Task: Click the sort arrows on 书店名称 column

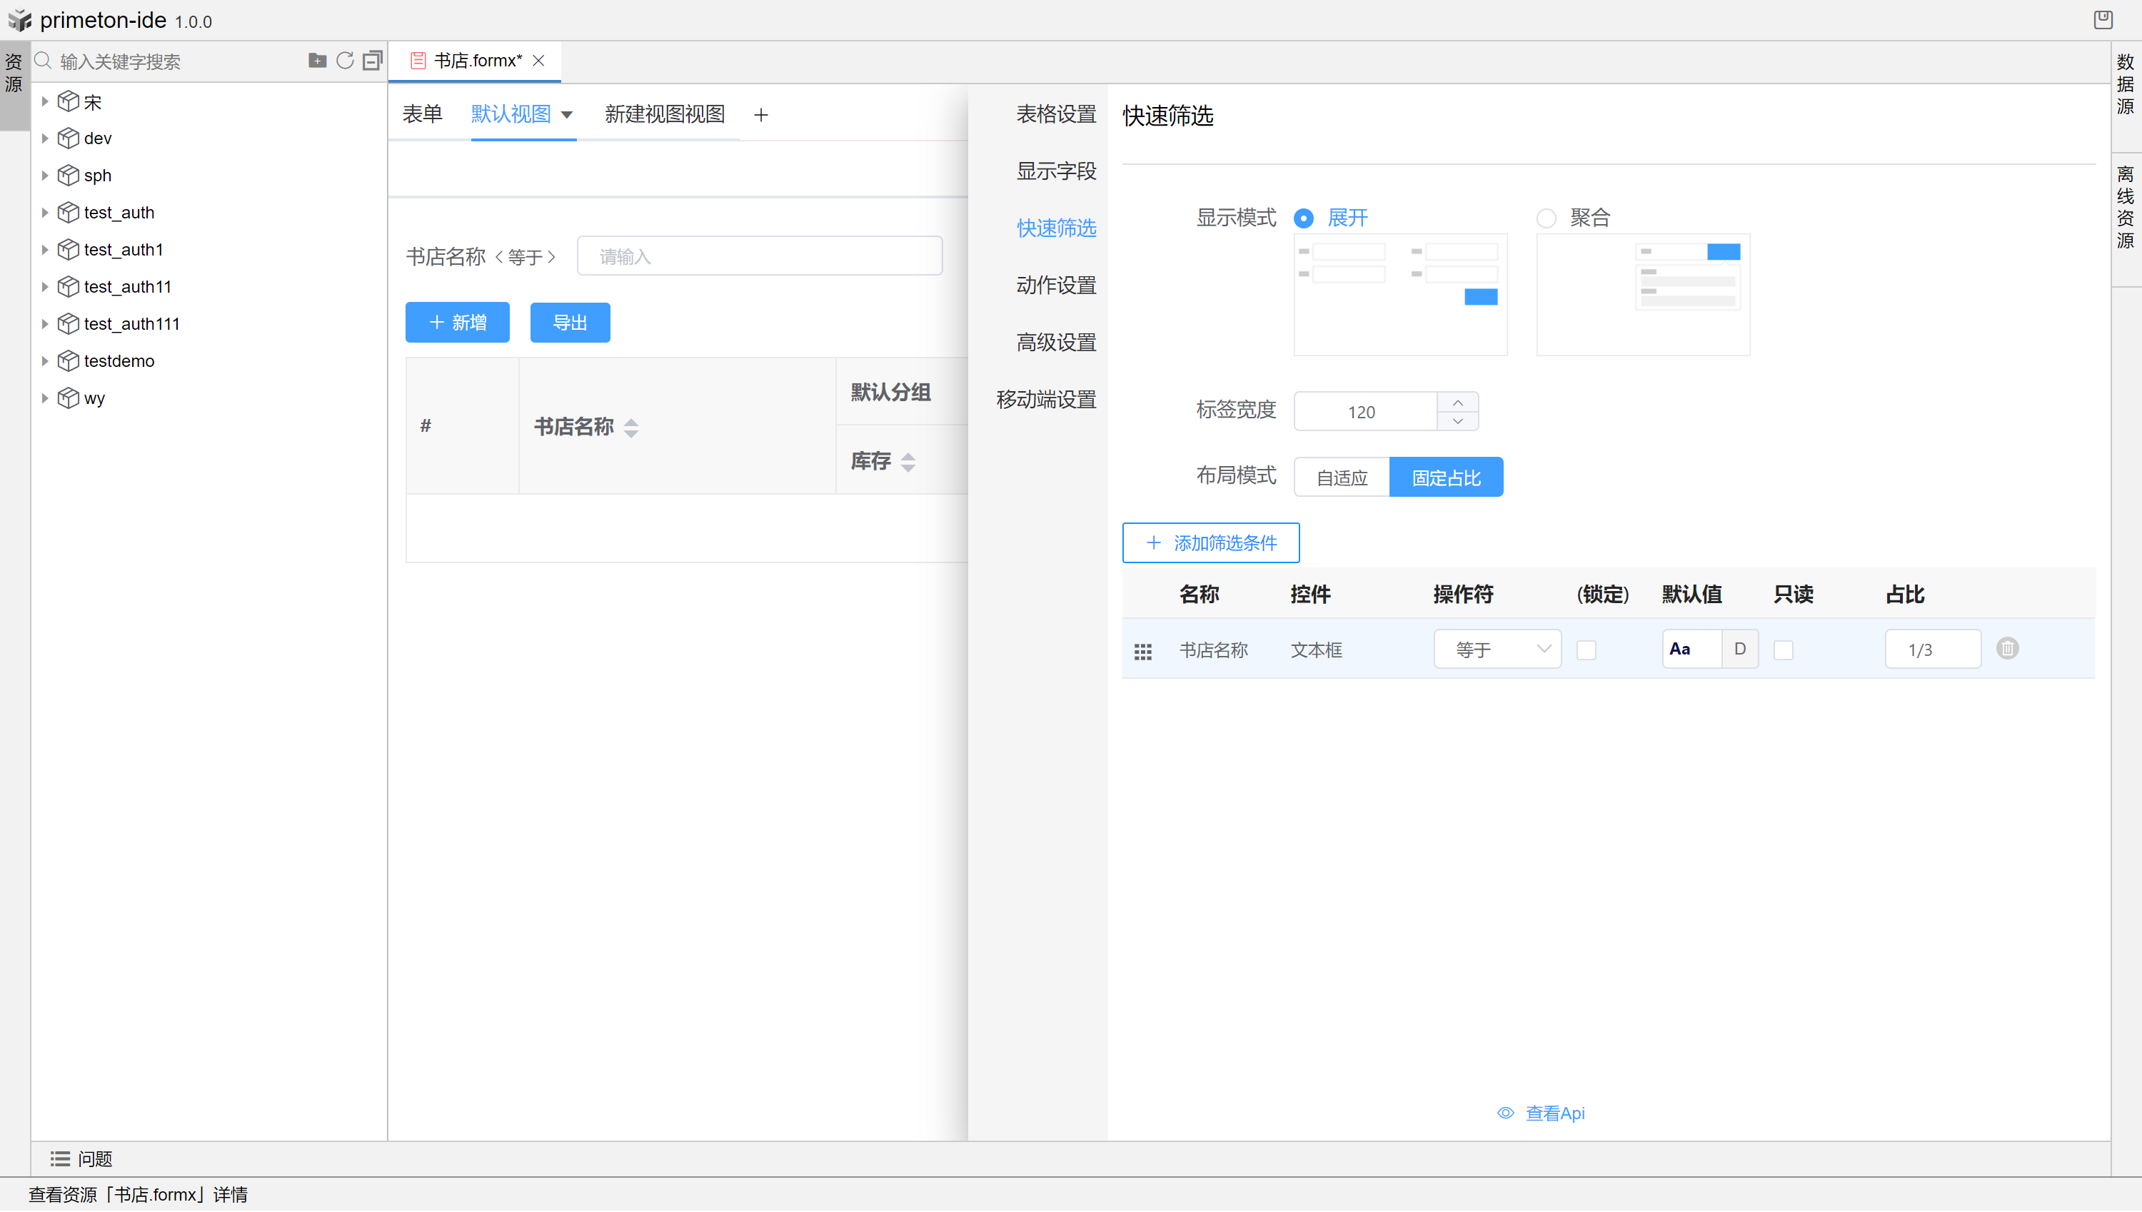Action: 631,428
